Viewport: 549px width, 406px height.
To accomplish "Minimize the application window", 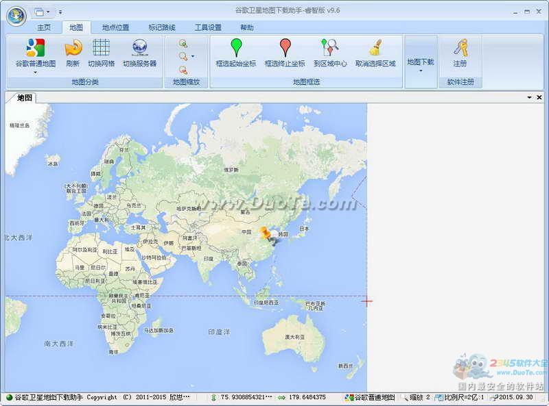I will tap(515, 12).
